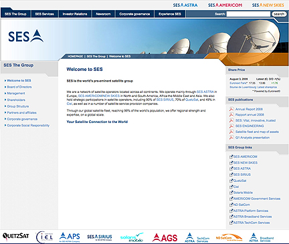Image resolution: width=289 pixels, height=244 pixels.
Task: Open Corporate governance in the sidebar
Action: tap(22, 119)
